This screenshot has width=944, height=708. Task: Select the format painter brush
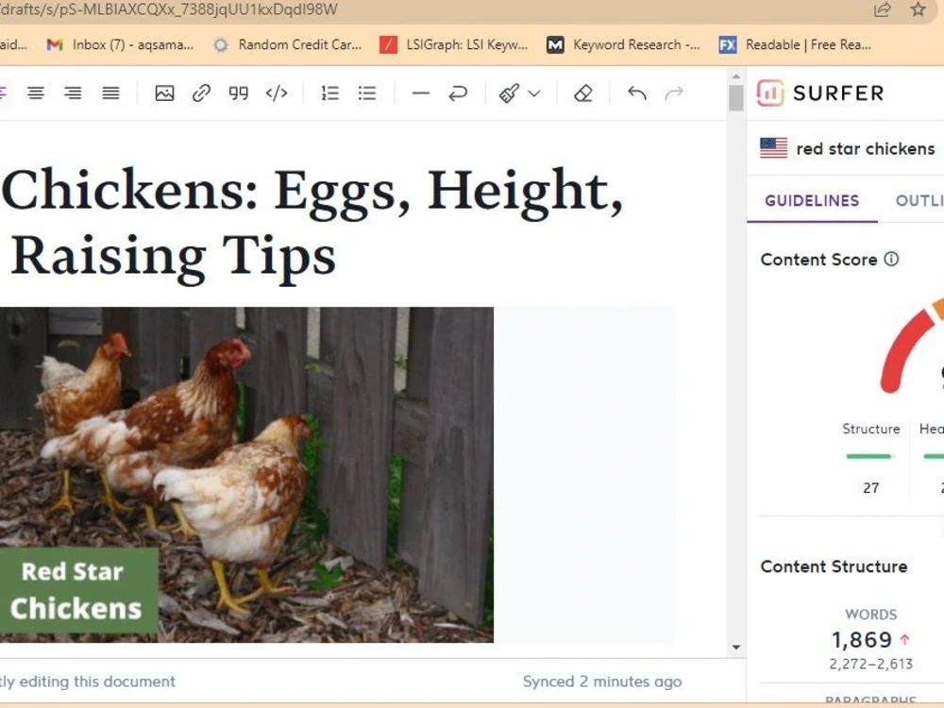click(509, 93)
